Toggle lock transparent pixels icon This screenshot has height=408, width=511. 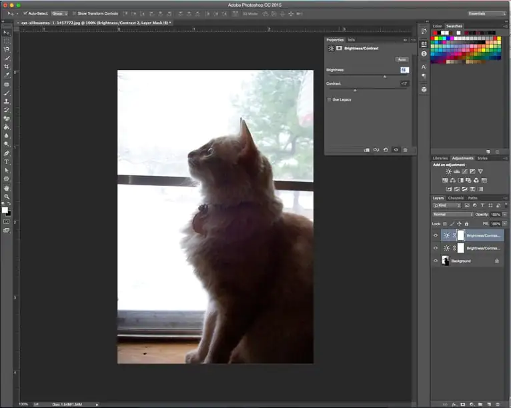coord(445,224)
